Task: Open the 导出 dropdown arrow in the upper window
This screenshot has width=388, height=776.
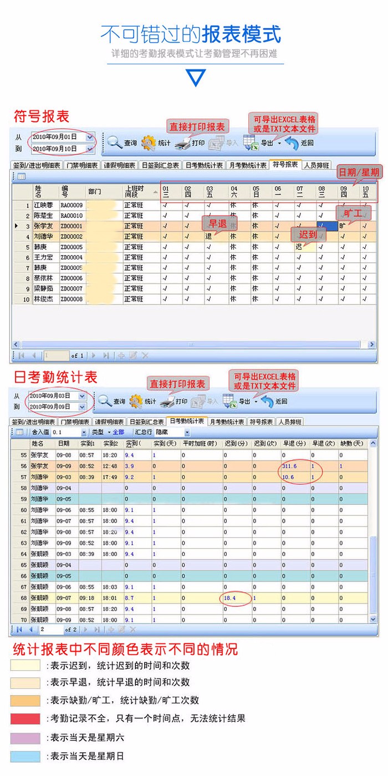Action: (x=279, y=143)
